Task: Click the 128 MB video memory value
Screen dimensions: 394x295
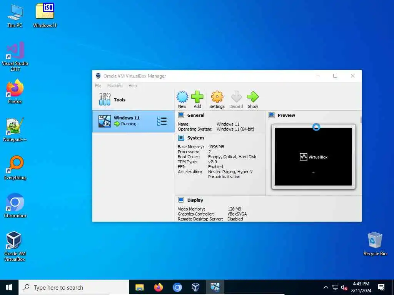Action: [234, 209]
